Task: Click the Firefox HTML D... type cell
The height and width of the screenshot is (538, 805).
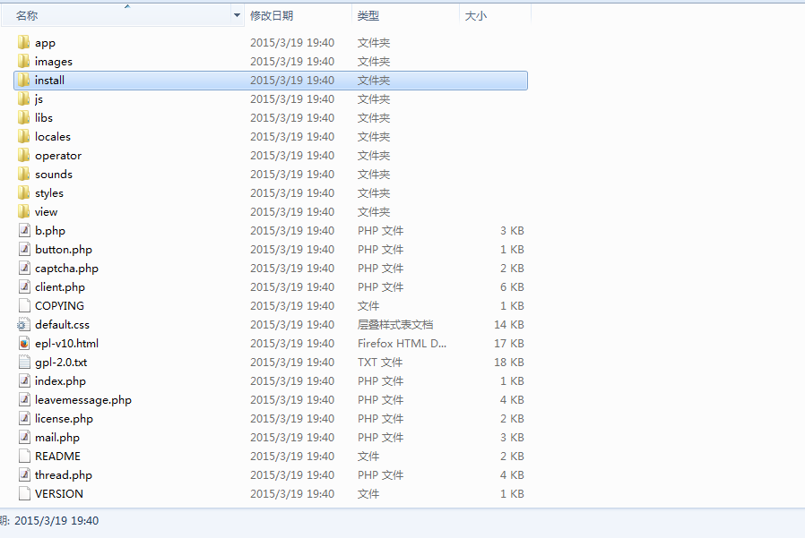Action: [x=402, y=344]
